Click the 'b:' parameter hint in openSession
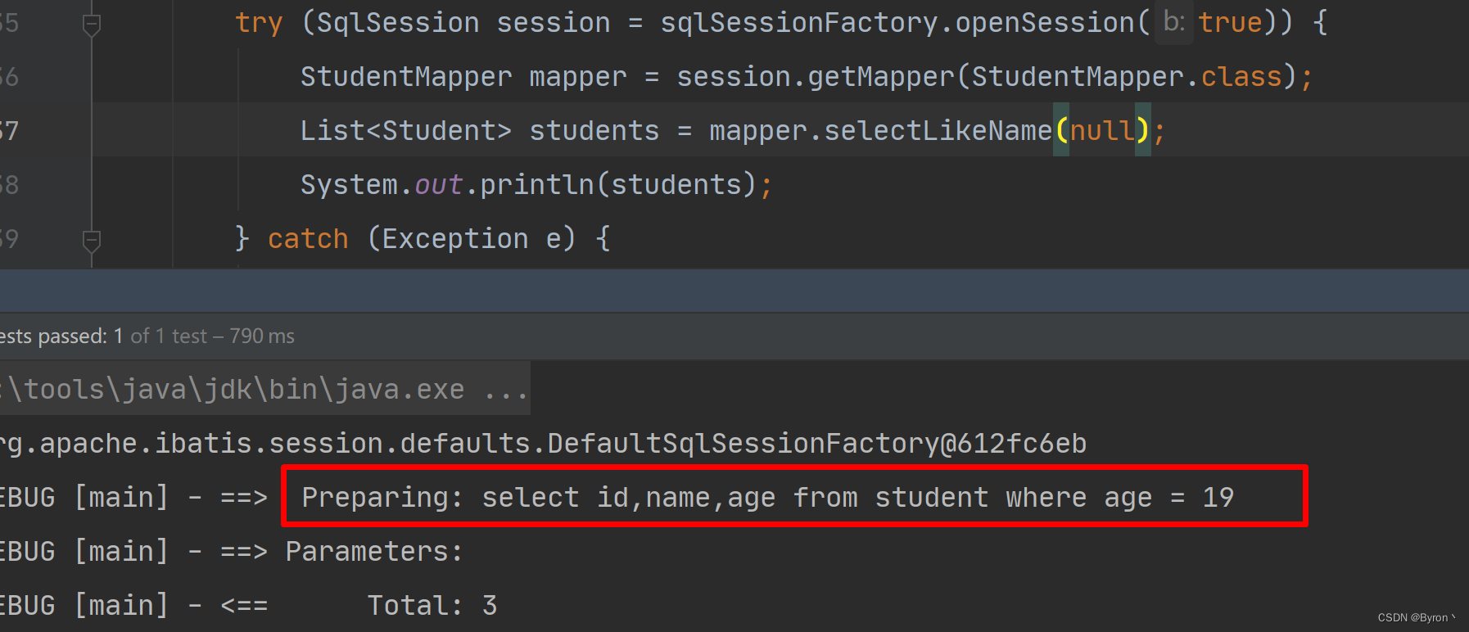The height and width of the screenshot is (632, 1469). point(1173,22)
